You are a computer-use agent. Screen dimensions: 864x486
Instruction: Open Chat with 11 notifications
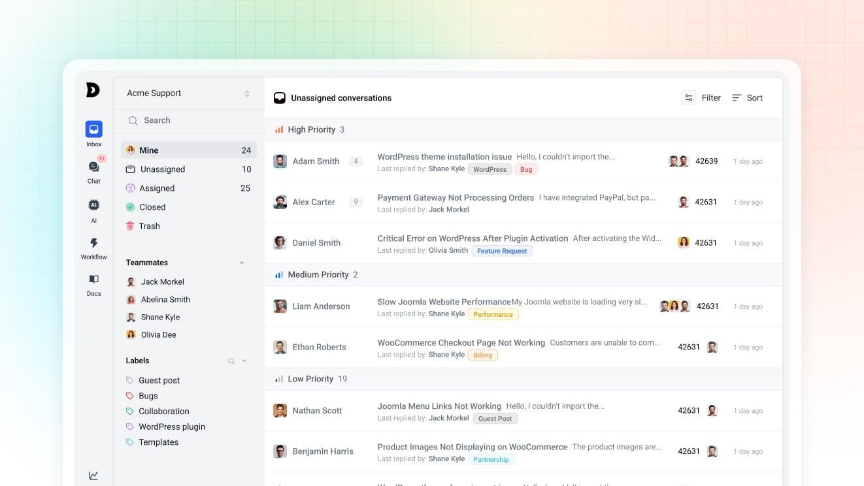pos(93,167)
